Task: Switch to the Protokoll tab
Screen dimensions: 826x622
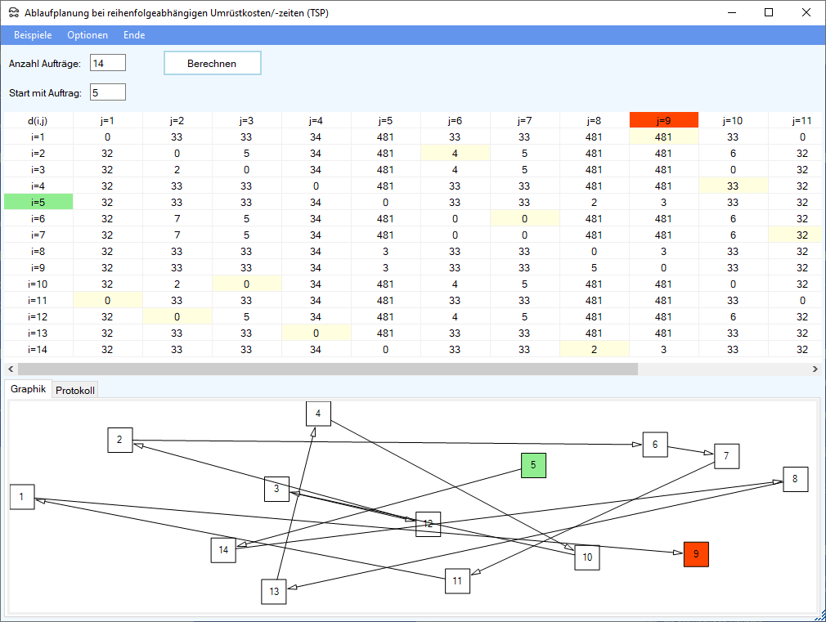Action: [x=75, y=390]
